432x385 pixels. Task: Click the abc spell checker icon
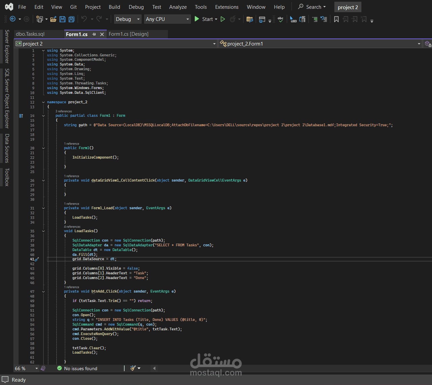pyautogui.click(x=280, y=19)
